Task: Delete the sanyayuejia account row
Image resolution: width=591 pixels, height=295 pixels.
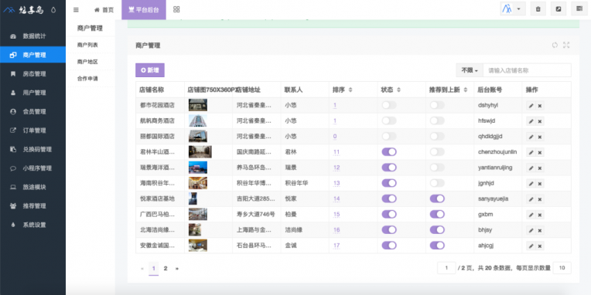Action: click(540, 199)
